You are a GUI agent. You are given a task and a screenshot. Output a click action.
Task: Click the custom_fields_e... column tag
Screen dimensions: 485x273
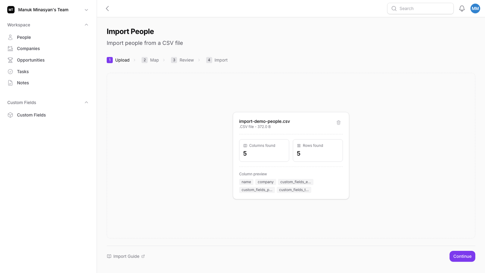295,182
